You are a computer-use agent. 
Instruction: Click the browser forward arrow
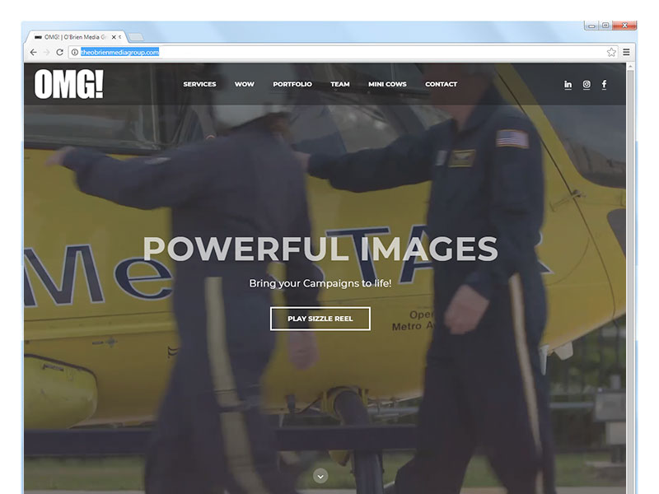click(46, 52)
